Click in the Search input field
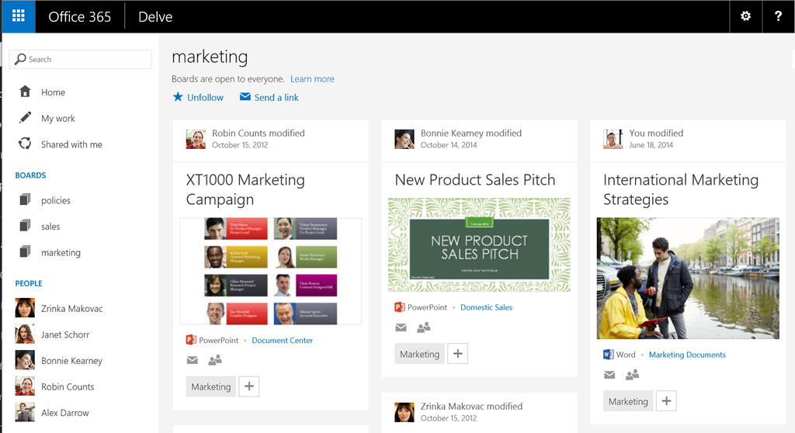Screen dimensions: 795x433 click(81, 59)
